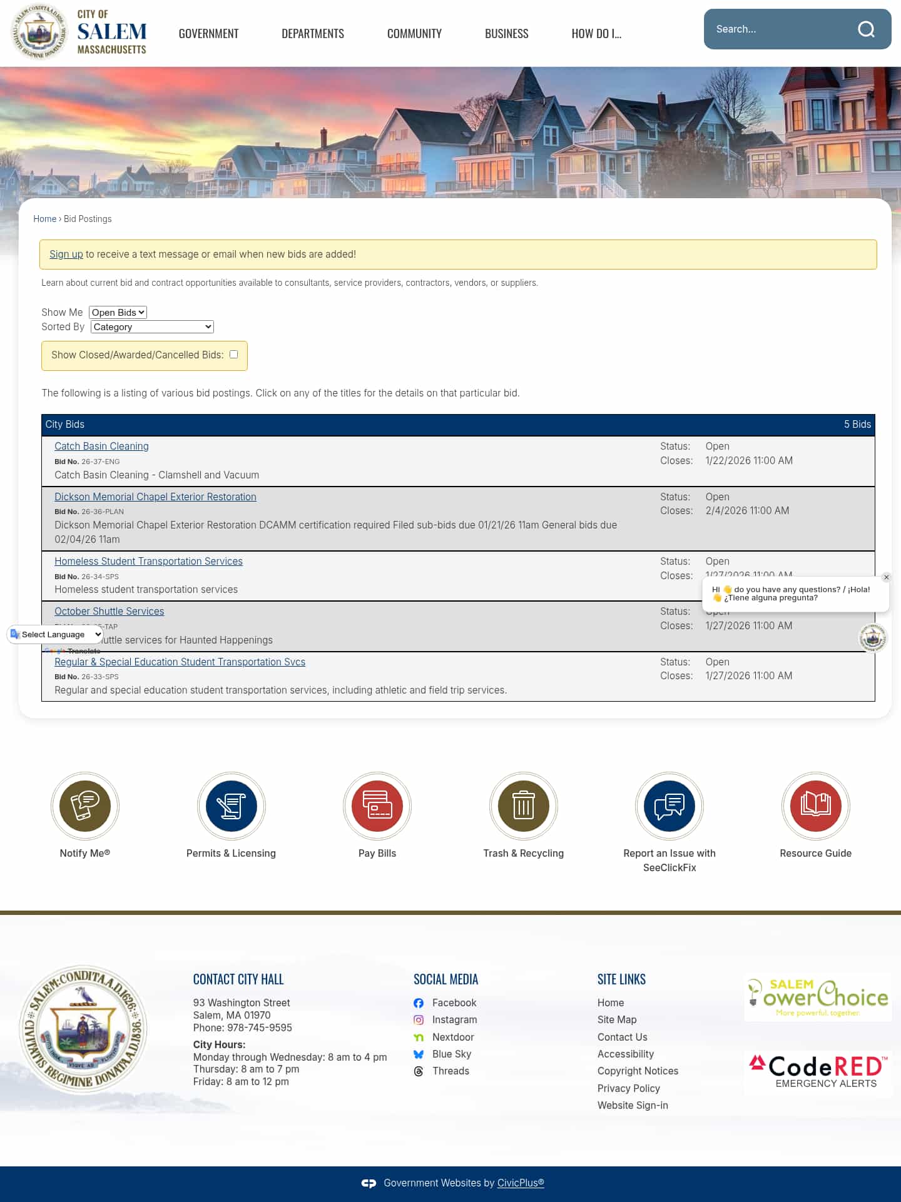
Task: Open the Copyright Notices link
Action: point(638,1071)
